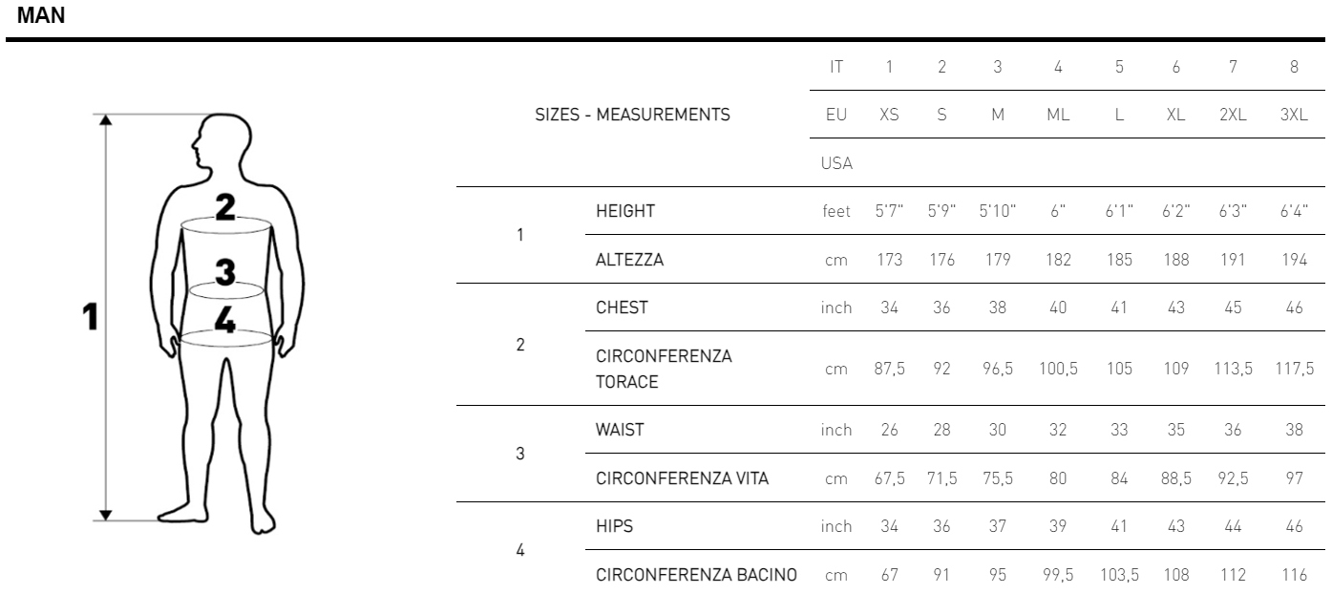Click the CIRCONFERENZA BACINO row label
This screenshot has height=594, width=1332.
694,576
